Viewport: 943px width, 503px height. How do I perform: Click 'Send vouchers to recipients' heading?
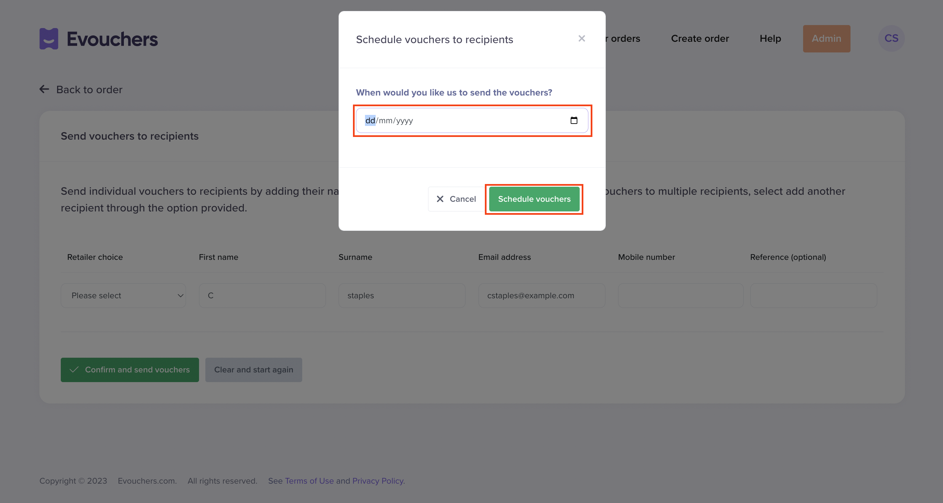[129, 136]
